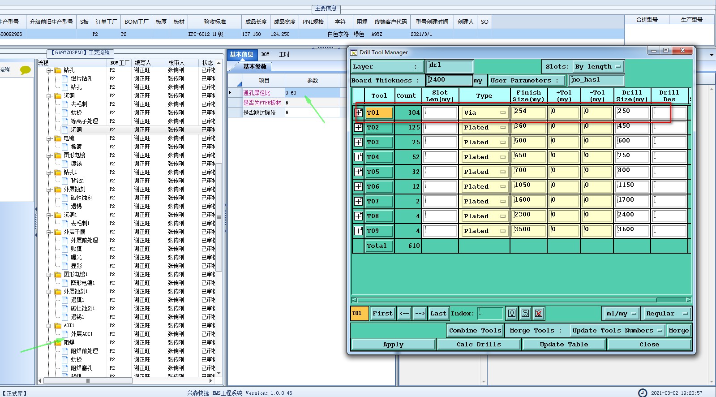Click the folder icon of AOI1 node
The height and width of the screenshot is (397, 716).
(x=58, y=326)
